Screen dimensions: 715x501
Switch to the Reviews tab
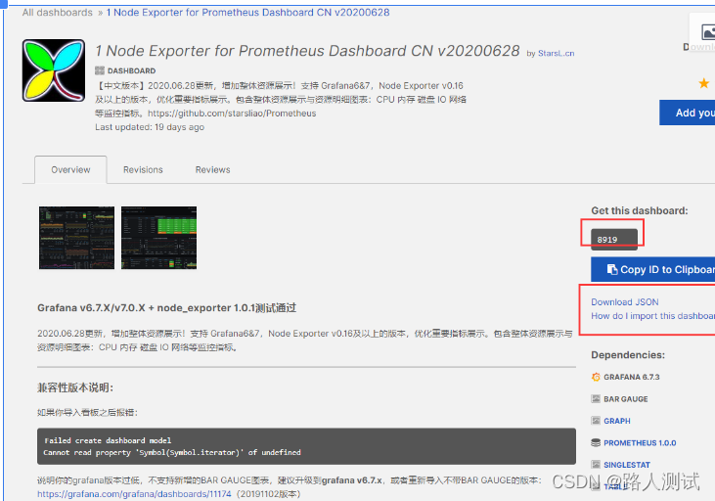point(212,169)
